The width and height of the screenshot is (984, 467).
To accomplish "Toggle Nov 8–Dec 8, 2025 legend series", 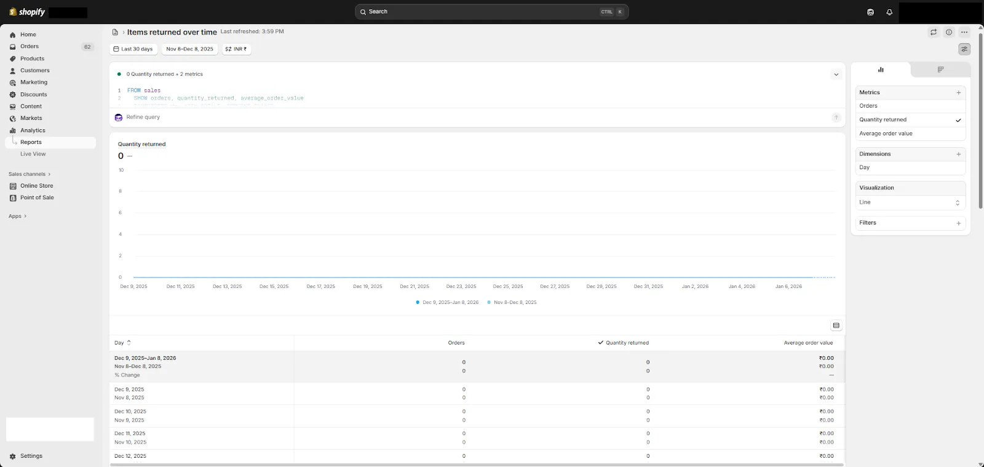I will click(512, 303).
